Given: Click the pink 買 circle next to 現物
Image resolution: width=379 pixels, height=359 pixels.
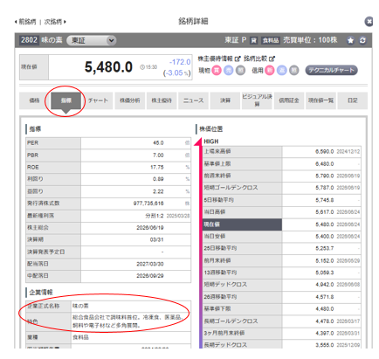Looking at the screenshot, I should coord(217,70).
